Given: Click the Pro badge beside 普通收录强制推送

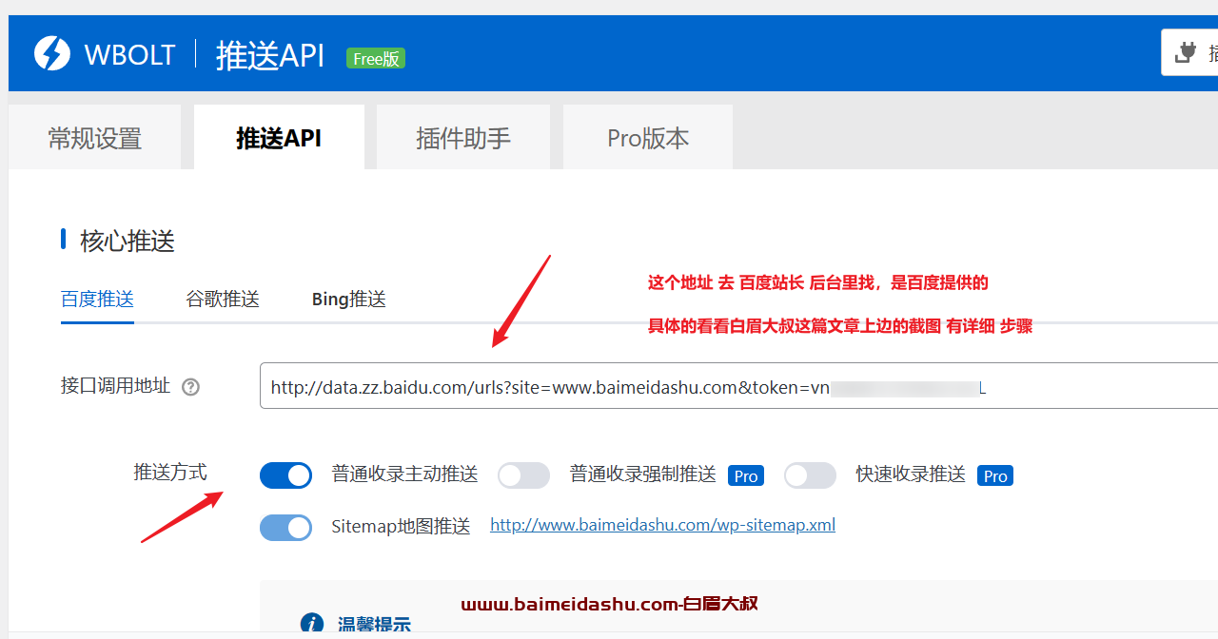Looking at the screenshot, I should (746, 475).
